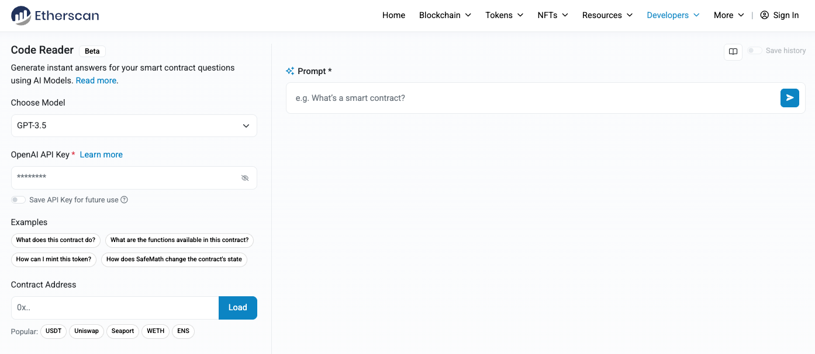Go to the Home page

click(x=393, y=15)
